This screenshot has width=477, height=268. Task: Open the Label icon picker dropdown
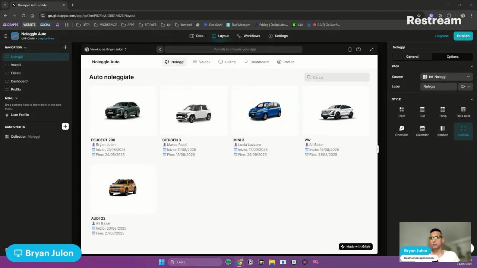[465, 86]
